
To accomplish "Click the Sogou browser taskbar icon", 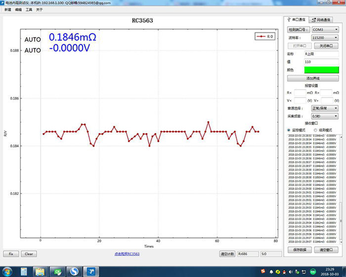I will [74, 271].
